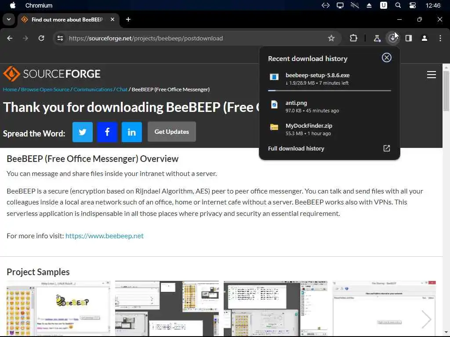The width and height of the screenshot is (450, 337).
Task: Click the beebeep download progress bar
Action: point(330,90)
